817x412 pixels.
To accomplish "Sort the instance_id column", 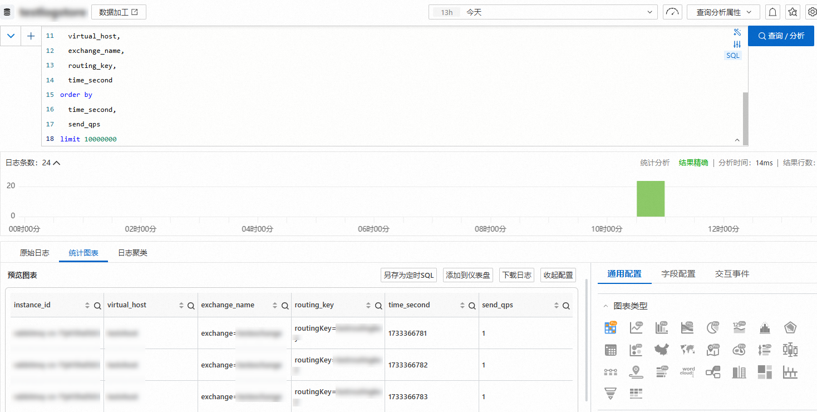I will click(x=87, y=306).
